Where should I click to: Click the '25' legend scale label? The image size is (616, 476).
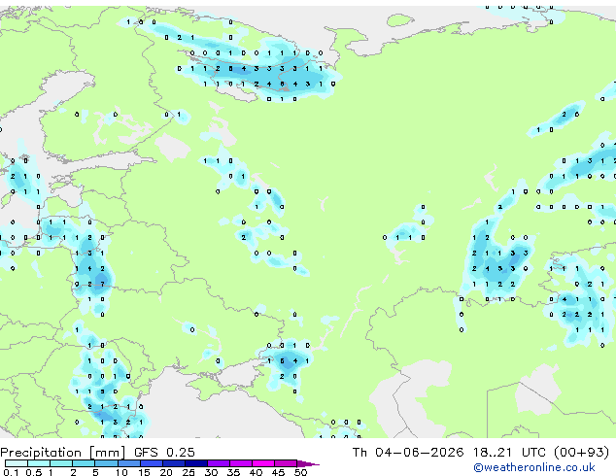(x=188, y=472)
